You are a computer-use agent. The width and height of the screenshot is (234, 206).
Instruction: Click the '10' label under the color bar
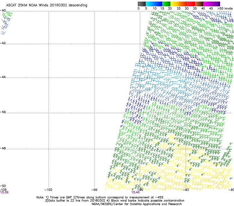click(x=155, y=9)
